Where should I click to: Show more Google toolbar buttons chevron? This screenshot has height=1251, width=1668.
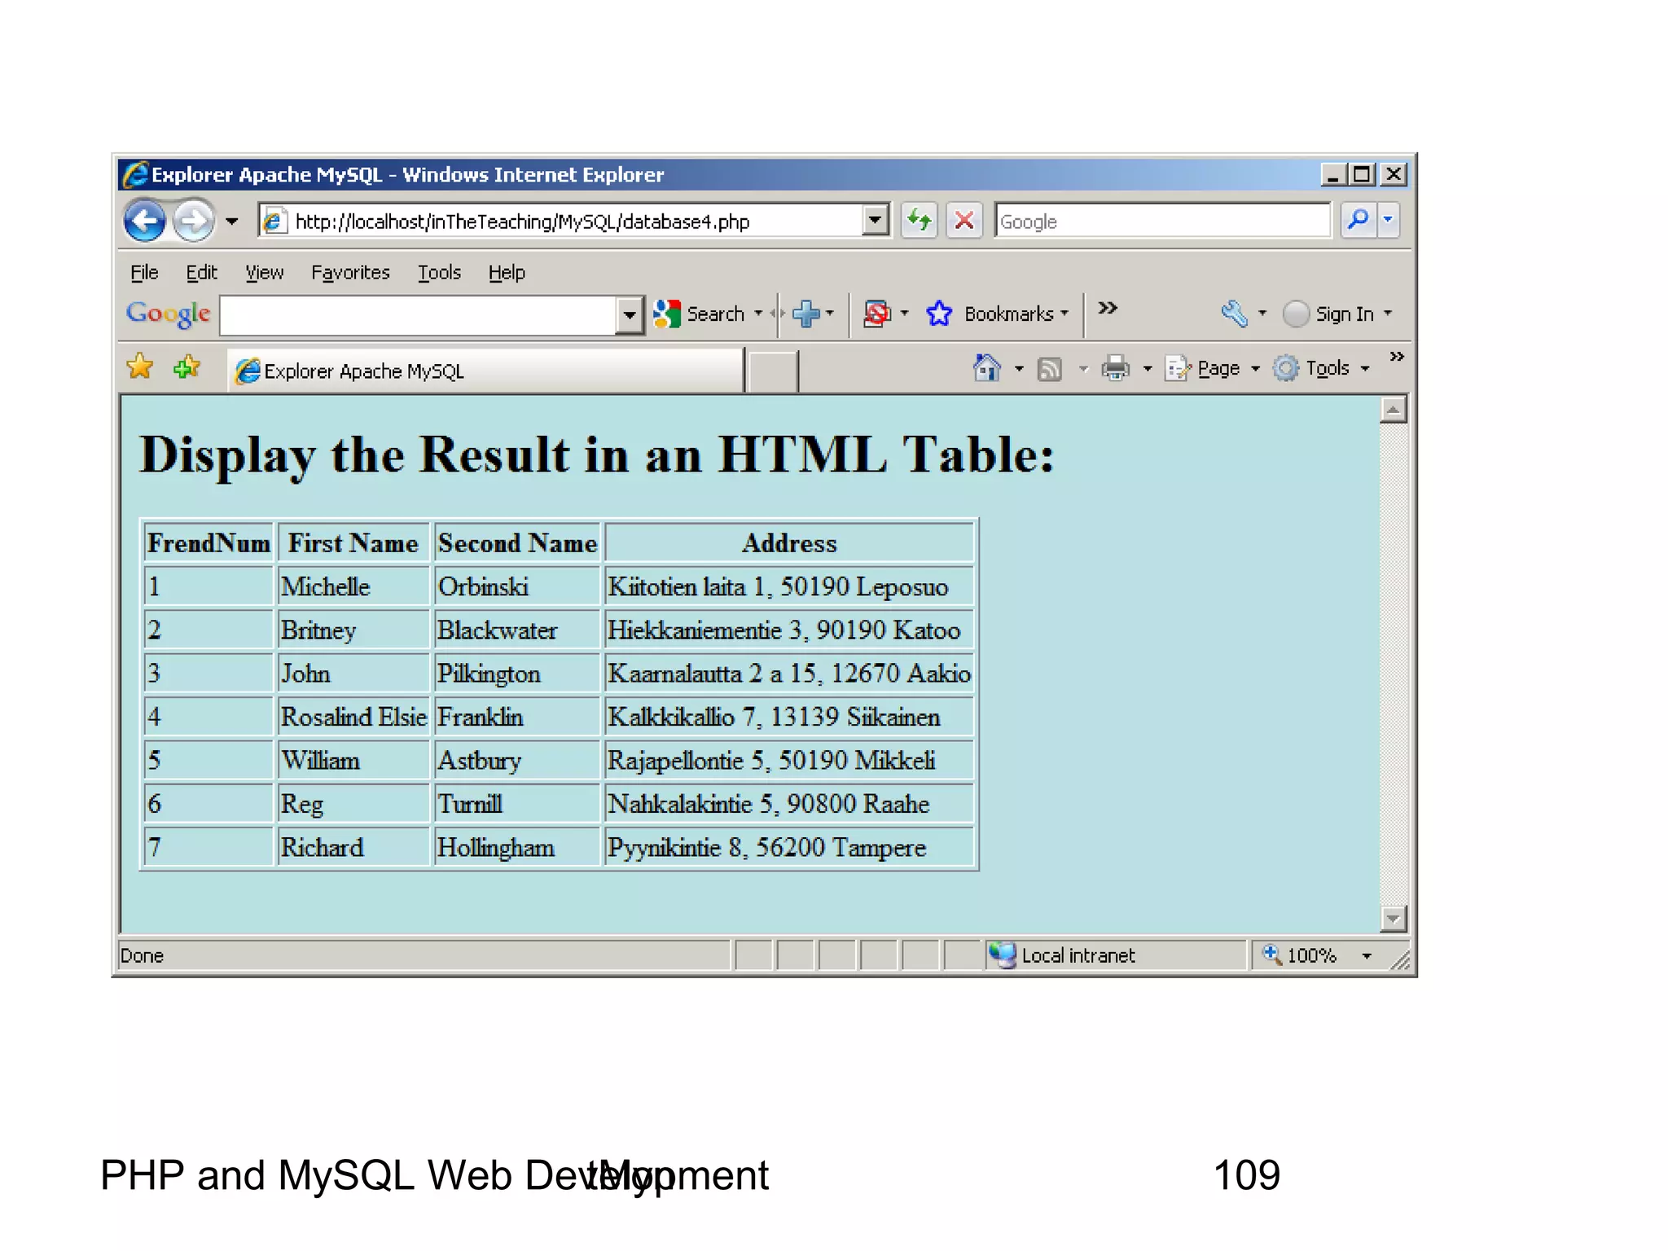point(1107,308)
